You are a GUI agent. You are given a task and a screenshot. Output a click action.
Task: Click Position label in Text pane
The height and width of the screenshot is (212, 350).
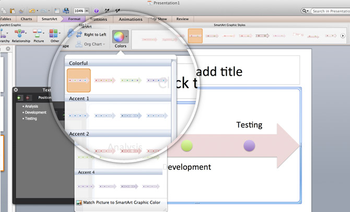pyautogui.click(x=44, y=98)
